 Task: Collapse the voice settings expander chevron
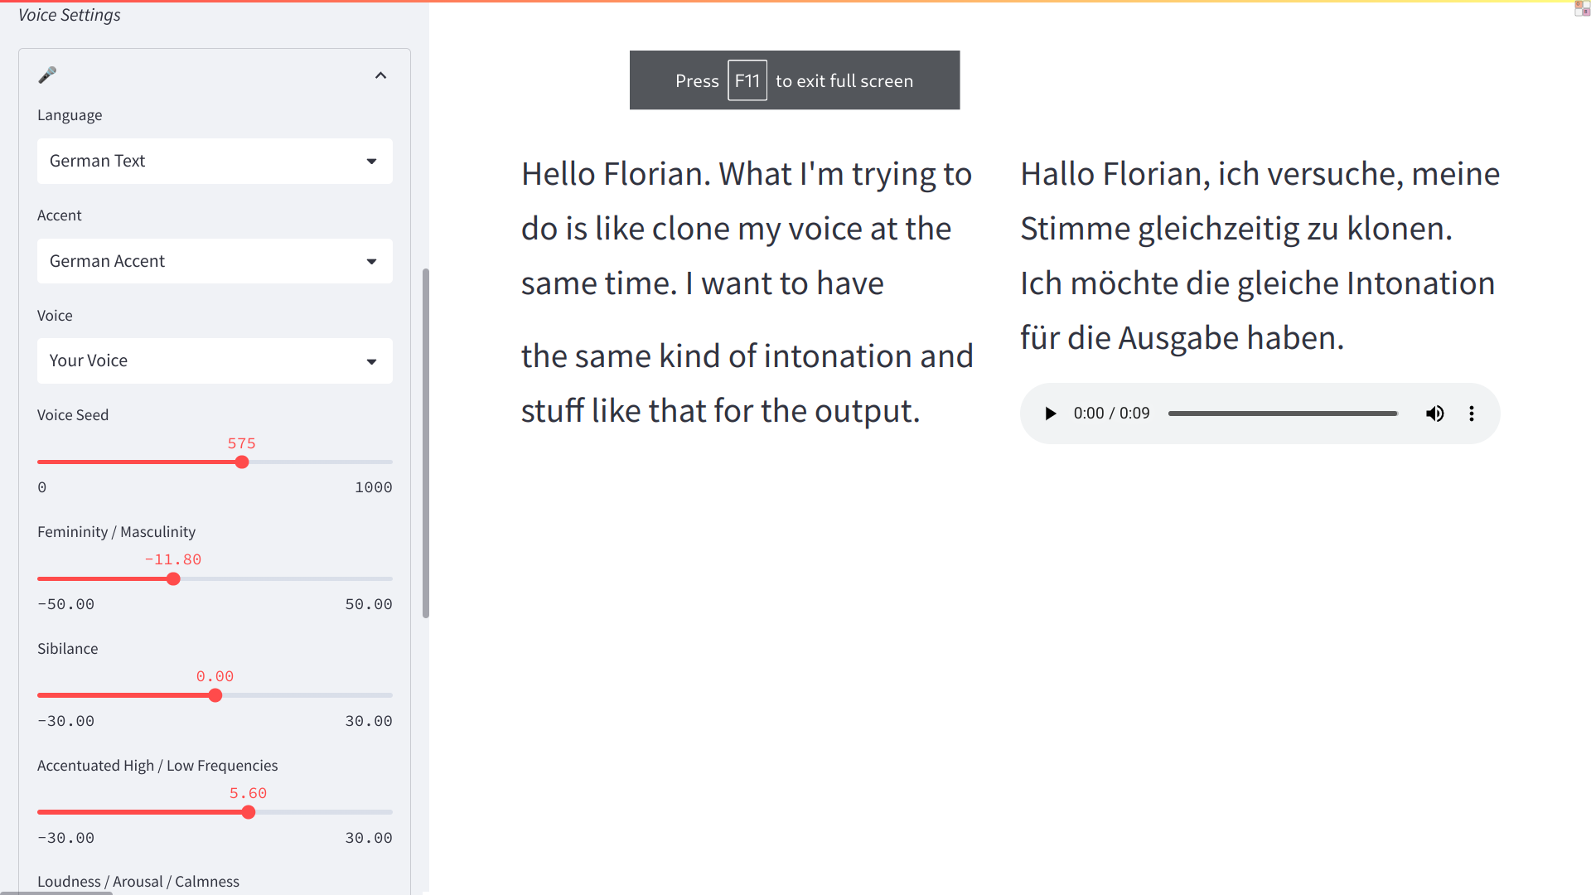coord(380,75)
